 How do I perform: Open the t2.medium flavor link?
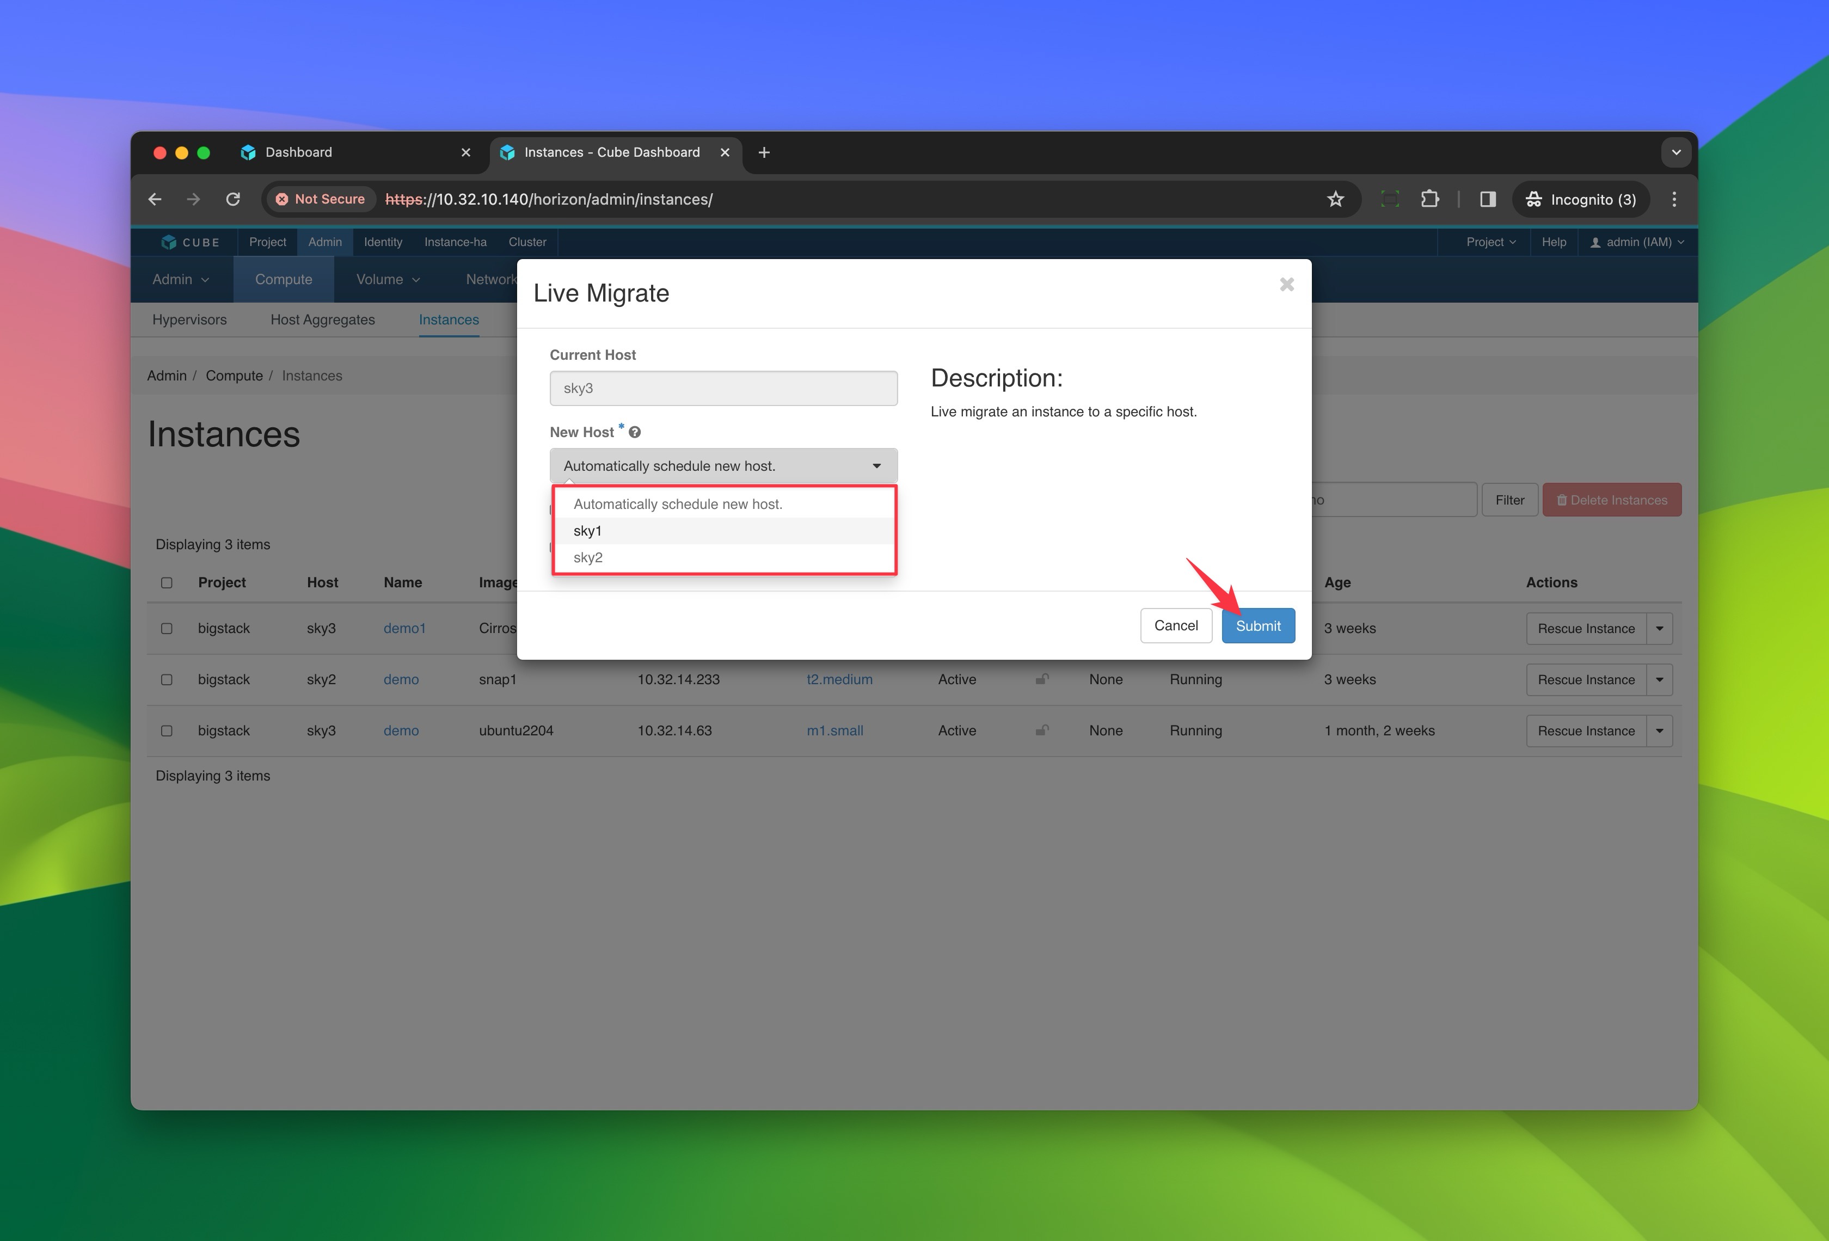pyautogui.click(x=840, y=680)
